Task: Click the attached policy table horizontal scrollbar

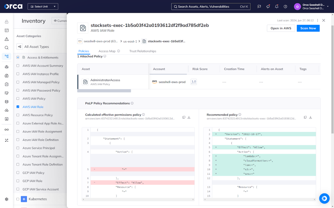Action: [x=104, y=91]
